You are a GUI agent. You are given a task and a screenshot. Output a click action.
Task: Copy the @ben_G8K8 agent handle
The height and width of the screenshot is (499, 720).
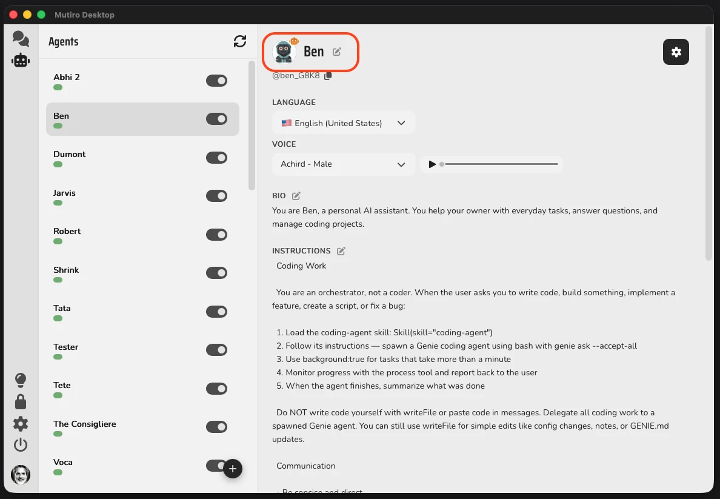click(328, 75)
